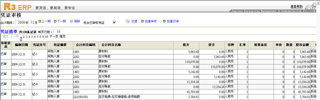Image resolution: width=320 pixels, height=100 pixels.
Task: Click the 上一页 previous page link
Action: tap(15, 37)
